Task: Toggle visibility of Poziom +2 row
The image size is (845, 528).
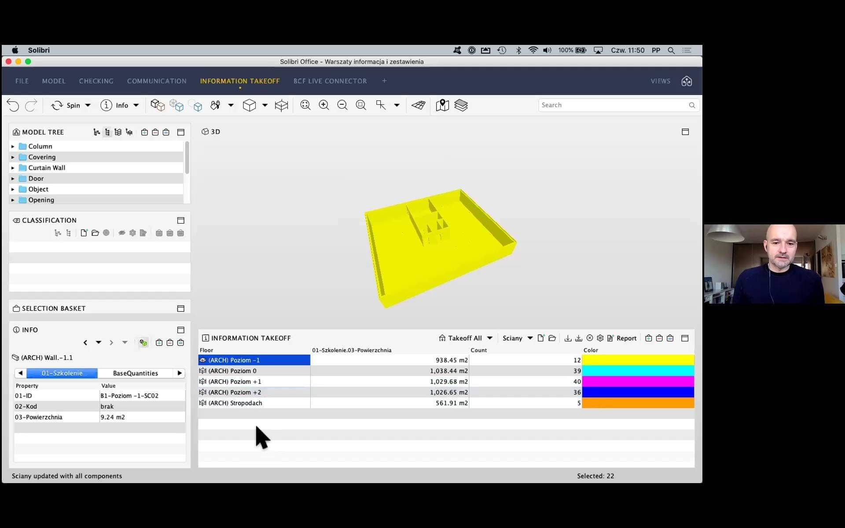Action: point(203,392)
